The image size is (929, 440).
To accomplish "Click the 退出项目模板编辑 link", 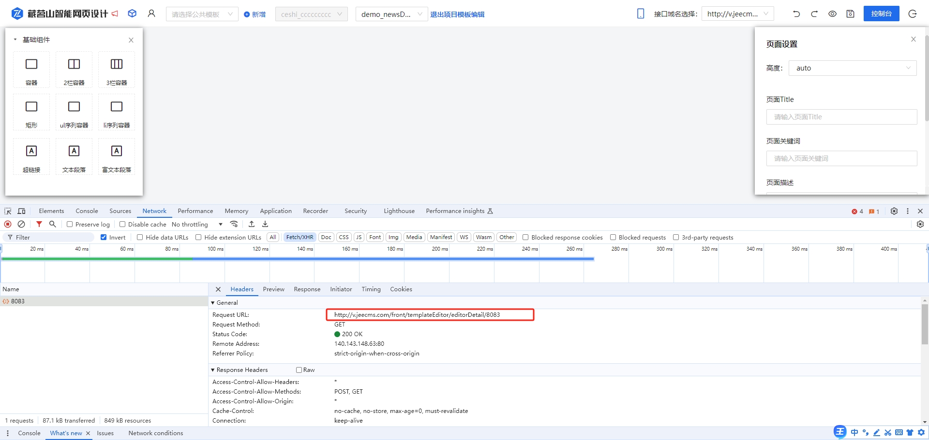I will tap(457, 14).
